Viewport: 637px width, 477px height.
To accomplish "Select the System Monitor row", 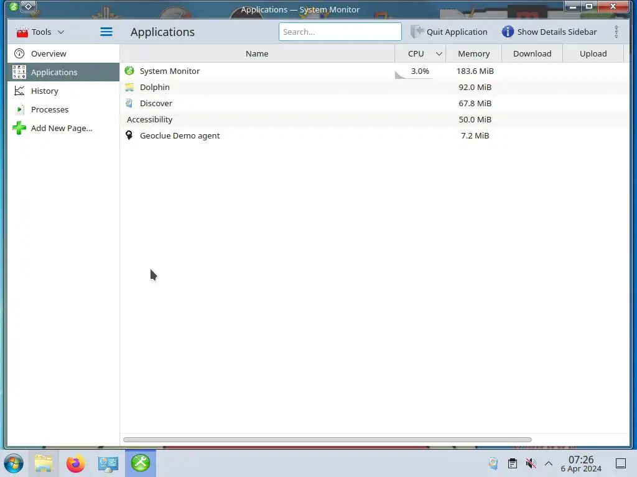I will pyautogui.click(x=374, y=71).
